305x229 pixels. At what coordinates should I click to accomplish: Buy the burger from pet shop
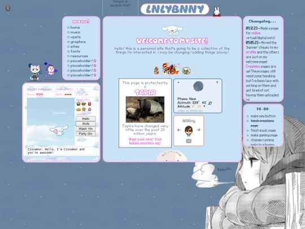[x=79, y=104]
